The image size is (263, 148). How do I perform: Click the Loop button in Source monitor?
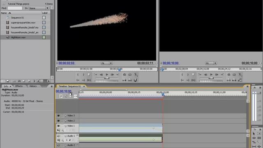(125, 74)
